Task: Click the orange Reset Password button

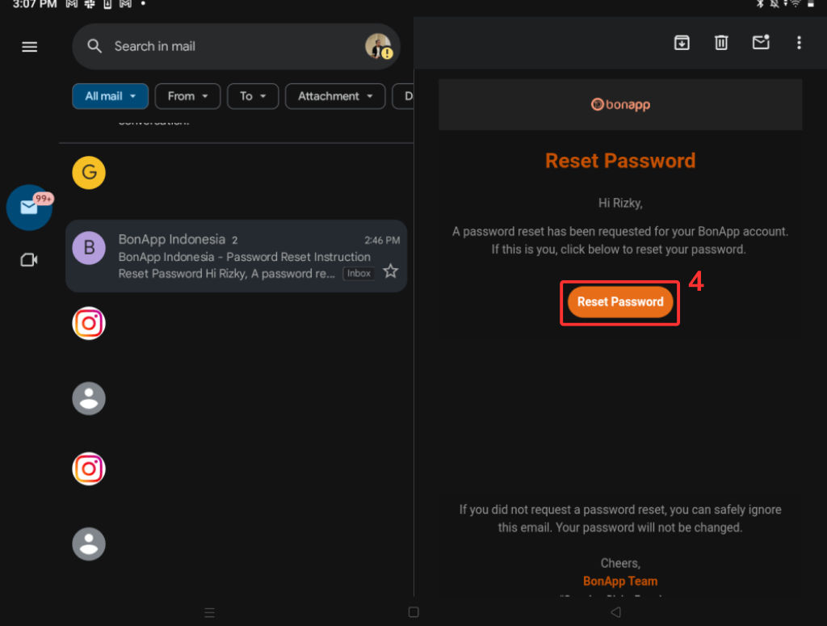Action: [x=619, y=302]
